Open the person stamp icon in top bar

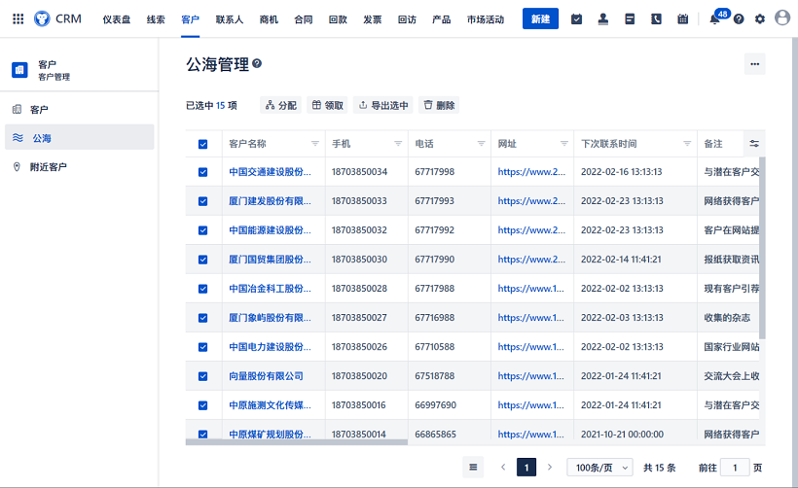[x=603, y=19]
